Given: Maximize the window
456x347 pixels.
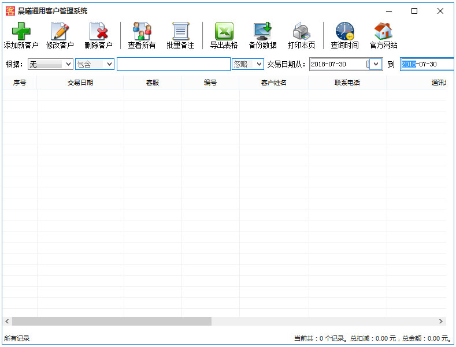Looking at the screenshot, I should tap(414, 11).
